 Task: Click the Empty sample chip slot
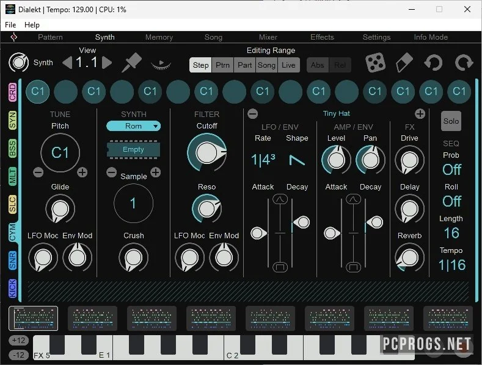tap(133, 150)
